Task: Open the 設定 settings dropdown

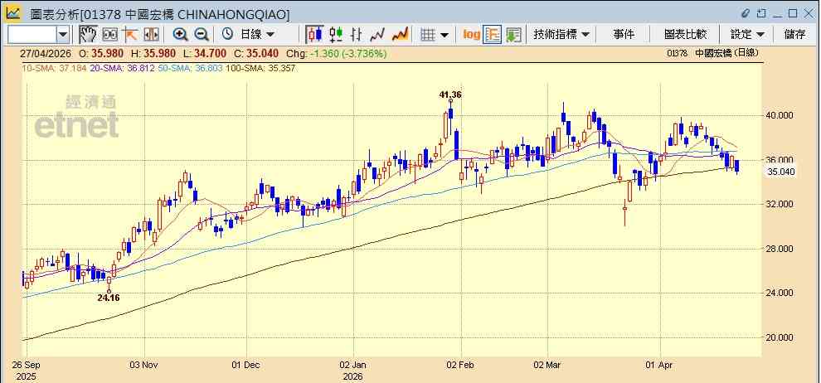Action: 747,35
